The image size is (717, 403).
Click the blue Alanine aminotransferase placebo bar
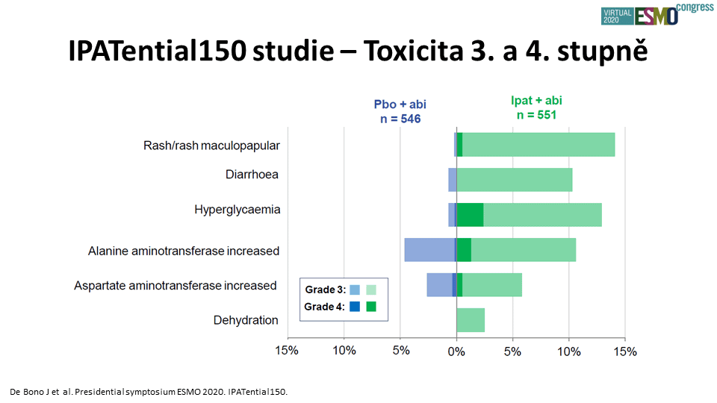(x=430, y=250)
